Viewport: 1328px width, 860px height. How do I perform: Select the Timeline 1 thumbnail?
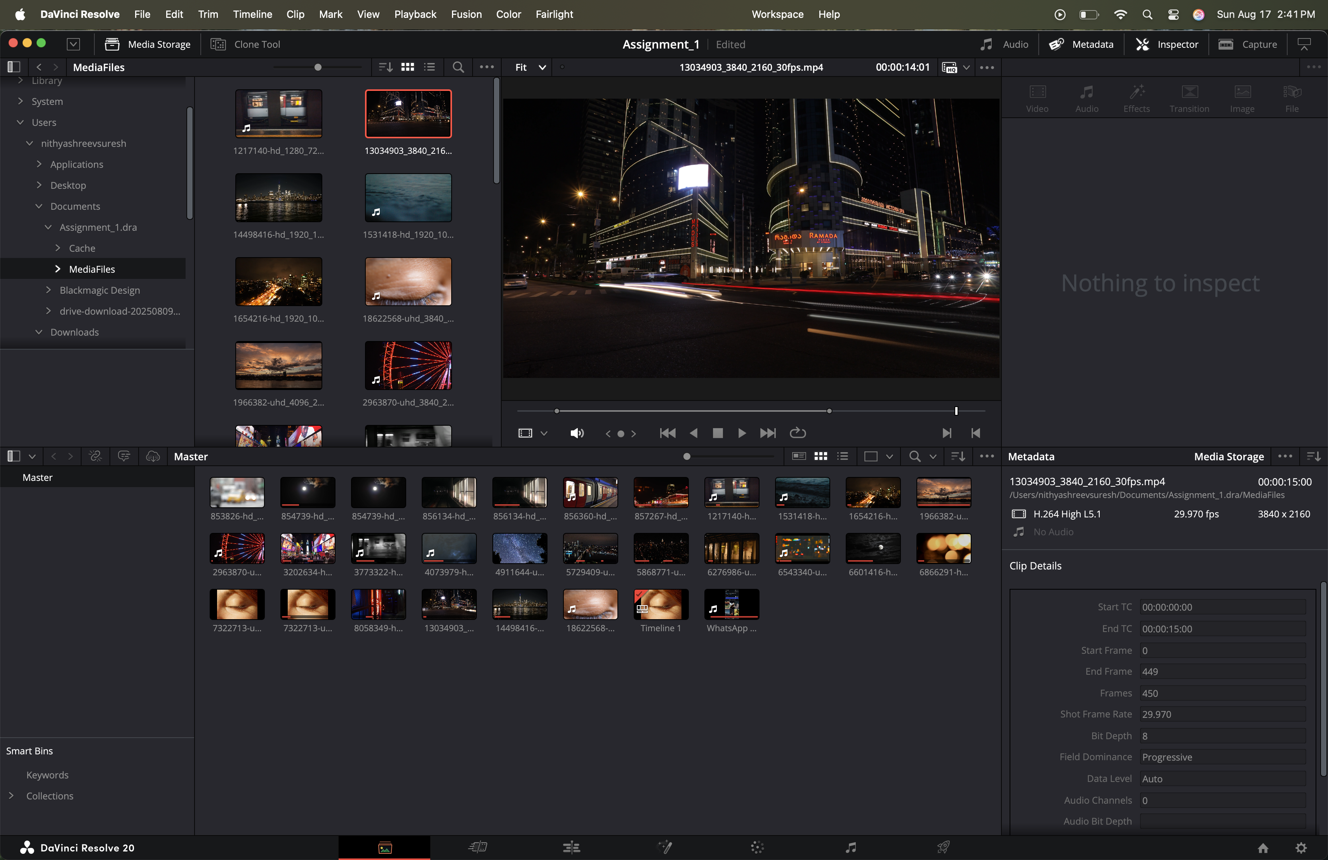tap(661, 605)
